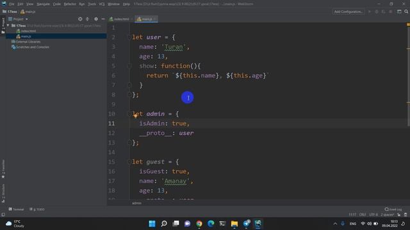Collapse the 17less project folder
Viewport: 410px width, 230px height.
(x=8, y=26)
